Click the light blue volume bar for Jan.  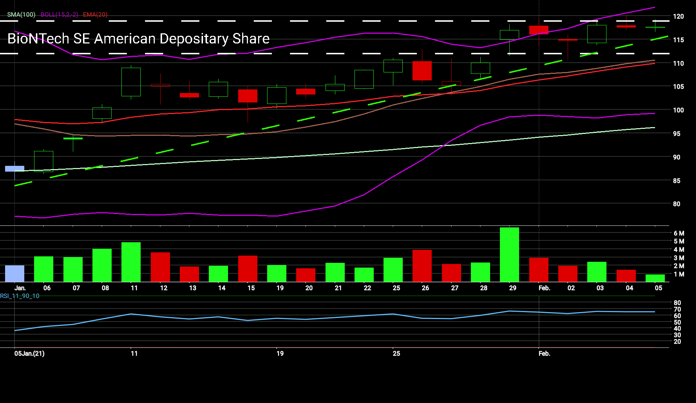pos(14,273)
